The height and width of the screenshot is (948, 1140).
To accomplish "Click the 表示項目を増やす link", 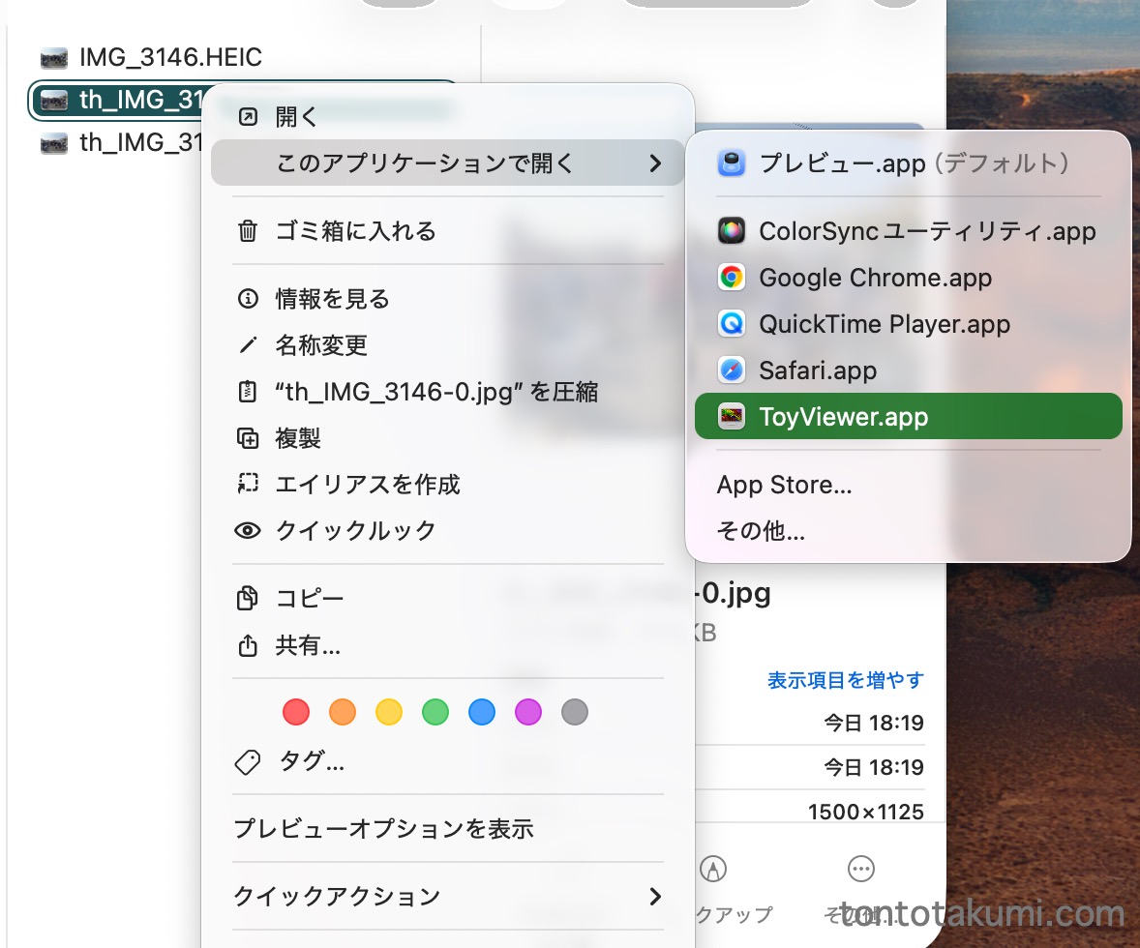I will [x=845, y=680].
